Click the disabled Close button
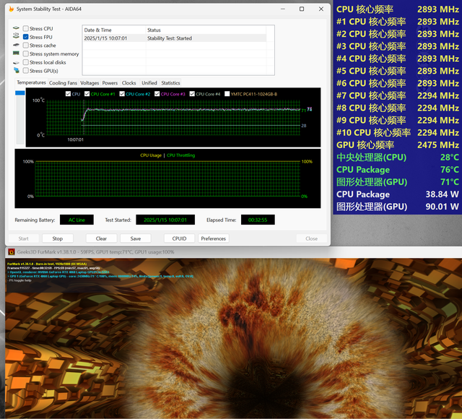The height and width of the screenshot is (419, 462). pos(311,238)
